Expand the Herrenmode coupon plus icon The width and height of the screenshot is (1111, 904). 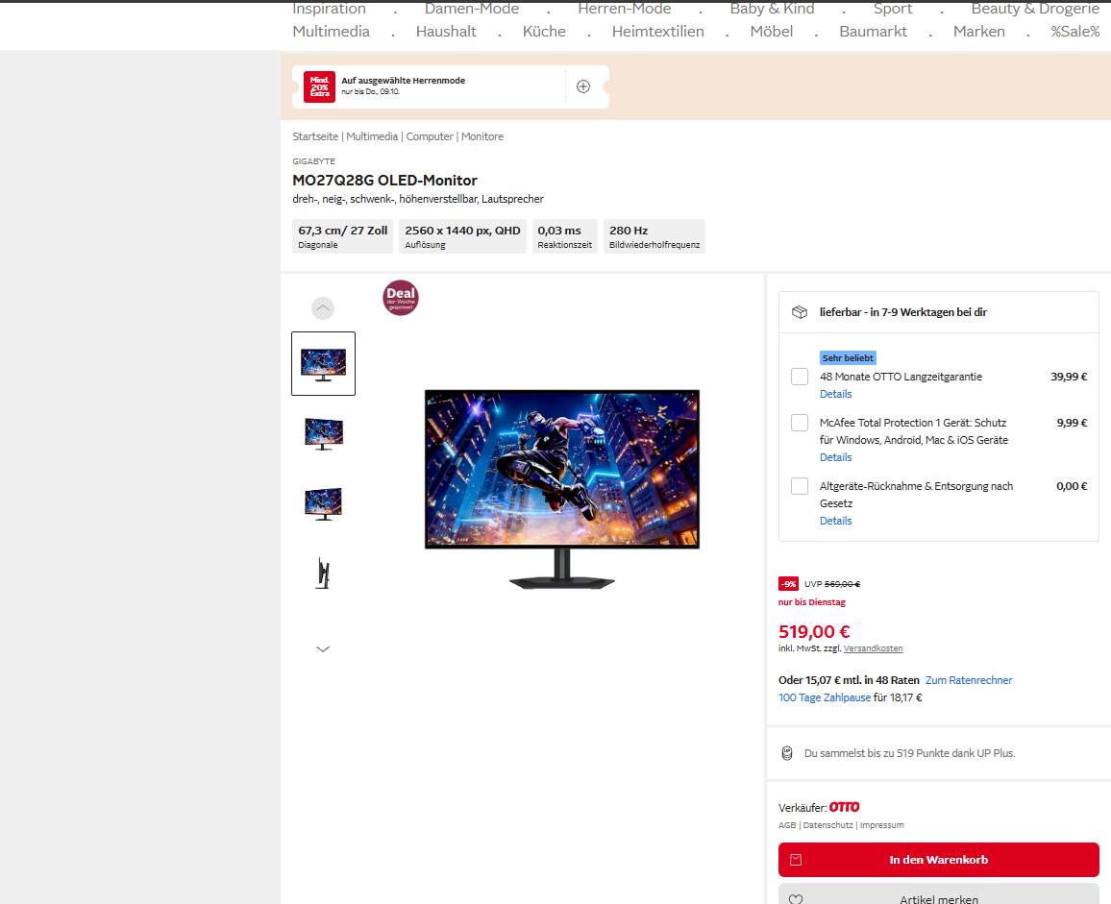coord(583,86)
